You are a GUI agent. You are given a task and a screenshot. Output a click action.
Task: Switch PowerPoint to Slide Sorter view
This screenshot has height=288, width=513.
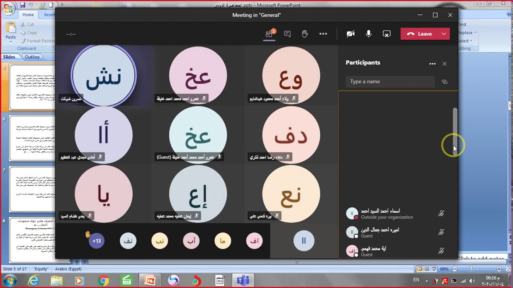pos(426,269)
